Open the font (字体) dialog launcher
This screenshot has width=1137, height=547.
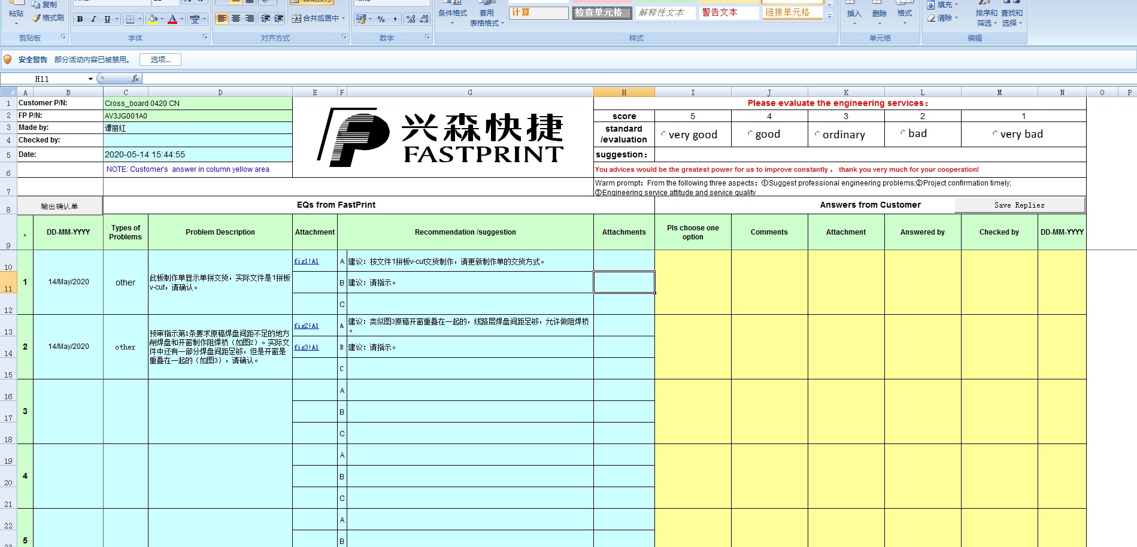pos(205,37)
